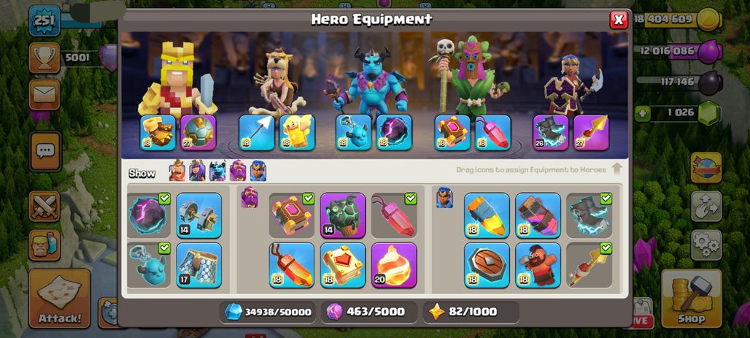The height and width of the screenshot is (338, 750).
Task: Tap the Healing Tome equipment level 18
Action: (343, 265)
